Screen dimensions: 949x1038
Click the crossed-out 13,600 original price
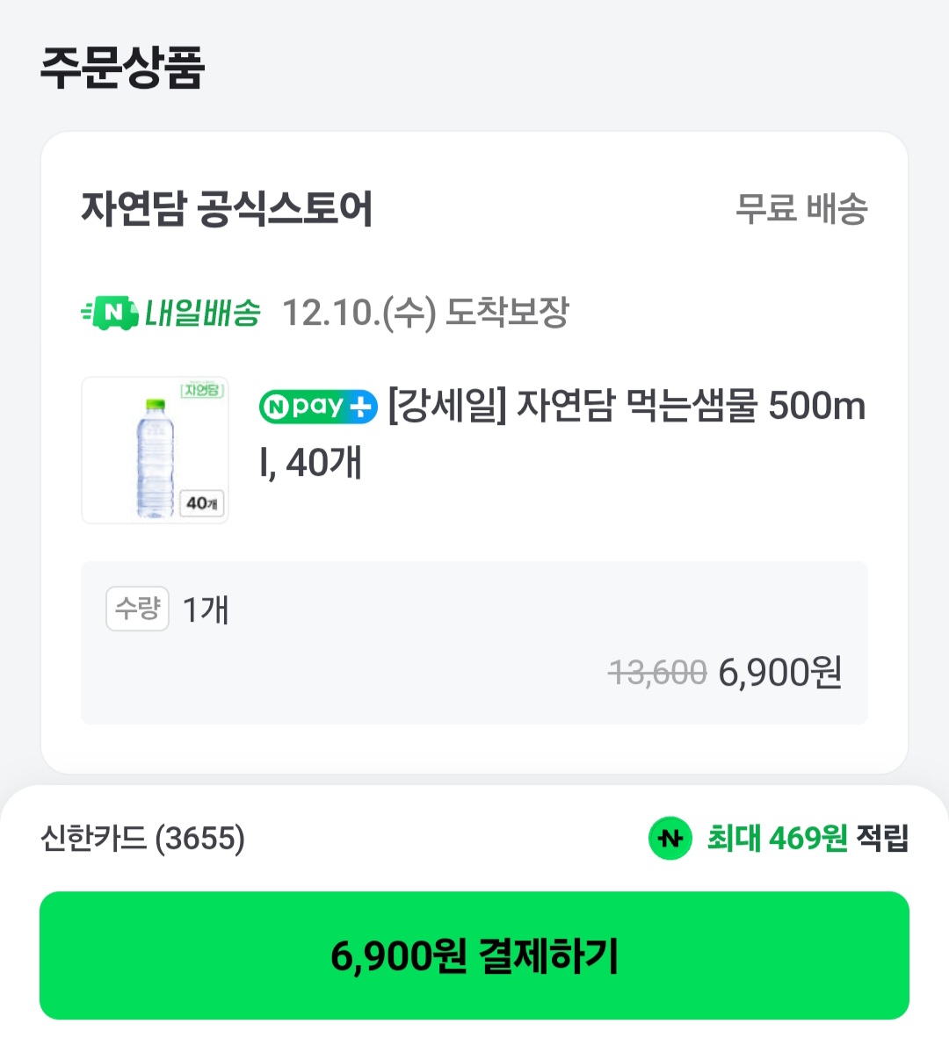657,673
